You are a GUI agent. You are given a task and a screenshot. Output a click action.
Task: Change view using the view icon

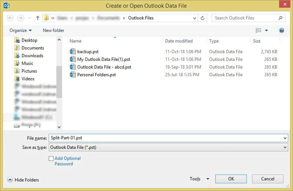point(259,30)
